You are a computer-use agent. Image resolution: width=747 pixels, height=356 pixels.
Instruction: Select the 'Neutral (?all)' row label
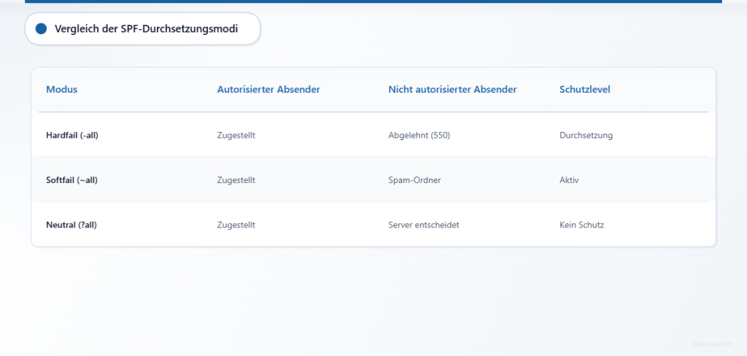pyautogui.click(x=71, y=225)
